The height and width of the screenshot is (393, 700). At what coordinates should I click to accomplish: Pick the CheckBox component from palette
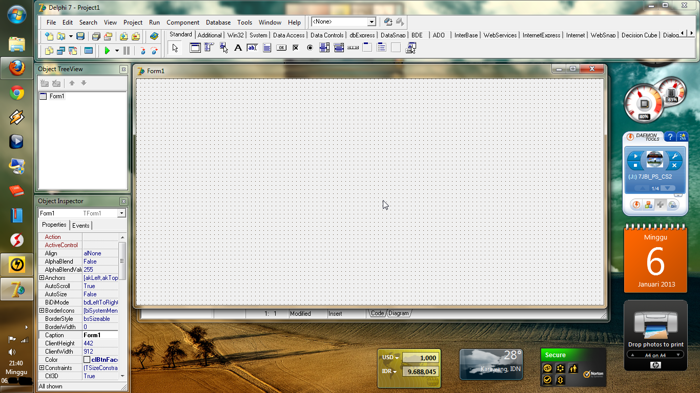(296, 48)
